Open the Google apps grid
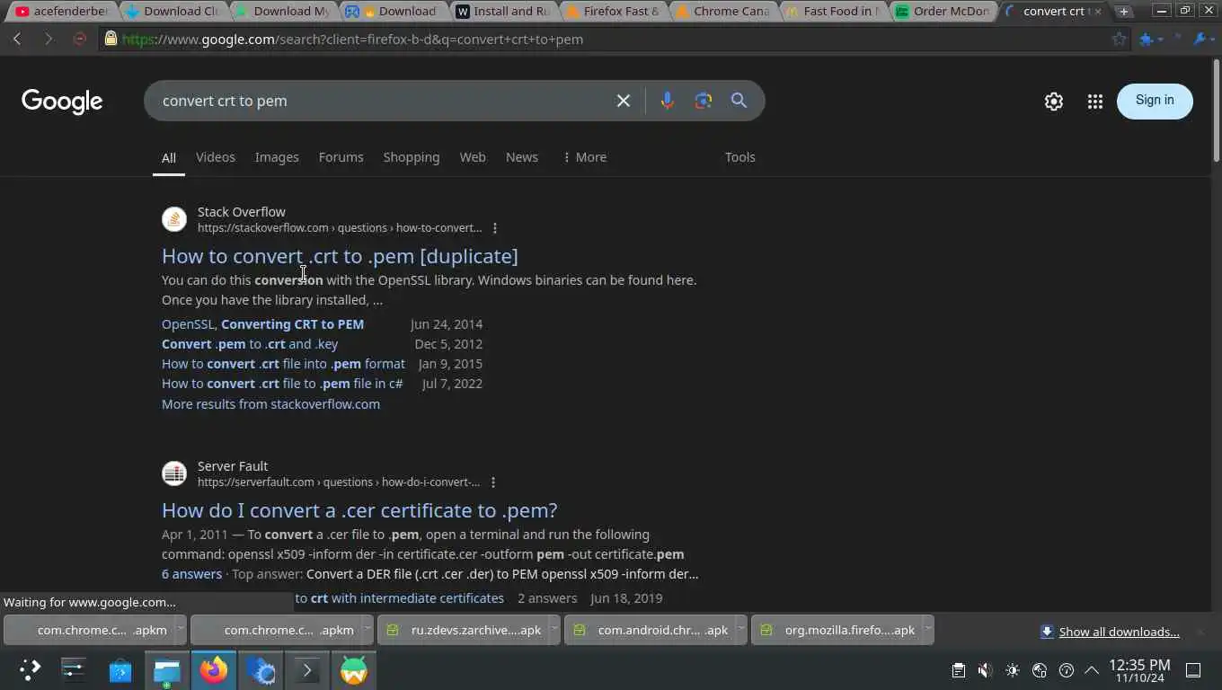The height and width of the screenshot is (690, 1222). pyautogui.click(x=1094, y=102)
